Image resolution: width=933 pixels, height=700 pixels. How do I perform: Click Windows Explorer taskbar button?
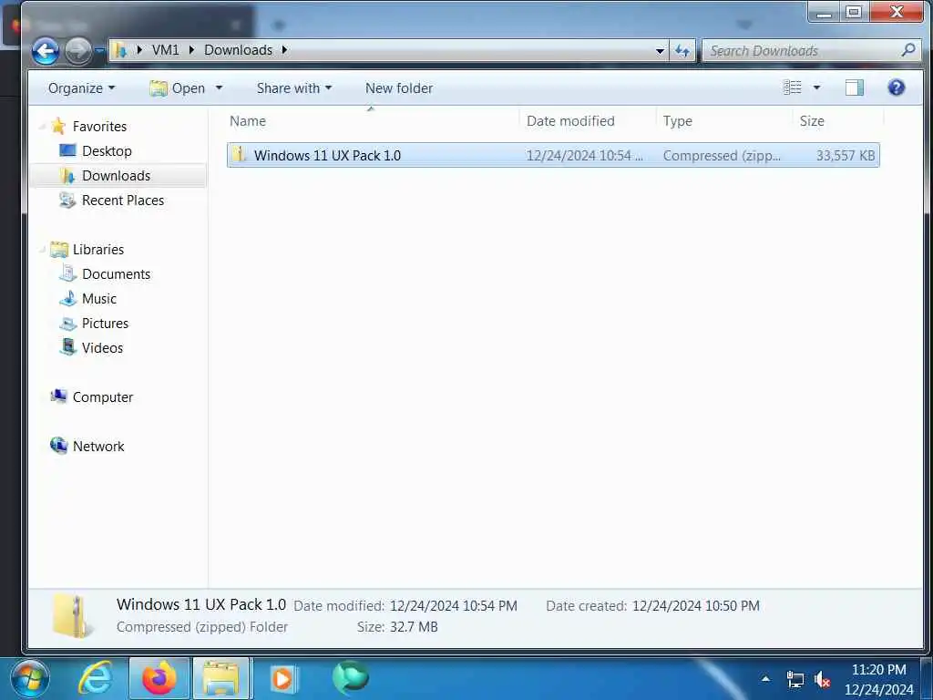click(221, 678)
